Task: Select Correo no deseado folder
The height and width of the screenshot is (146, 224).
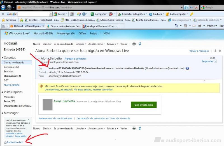Action: (17, 62)
